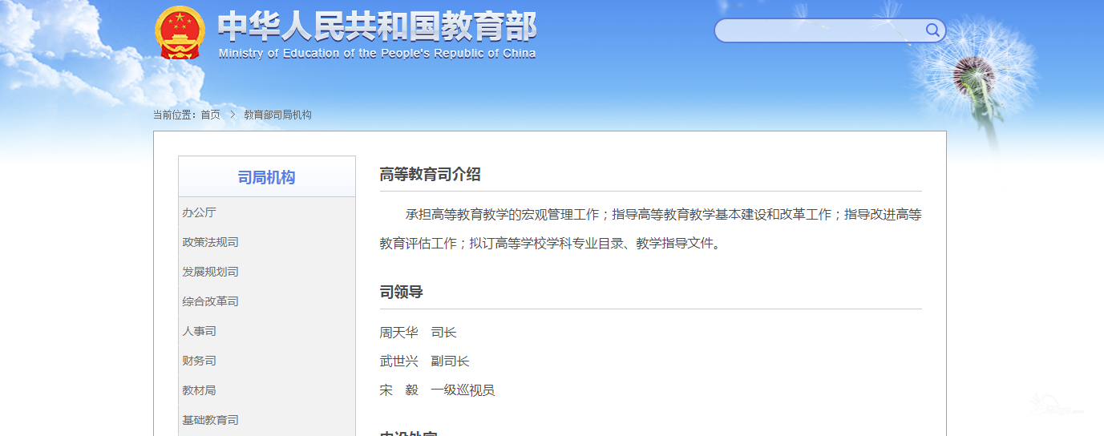Select 办公厅 in the sidebar
The image size is (1104, 436).
tap(199, 212)
